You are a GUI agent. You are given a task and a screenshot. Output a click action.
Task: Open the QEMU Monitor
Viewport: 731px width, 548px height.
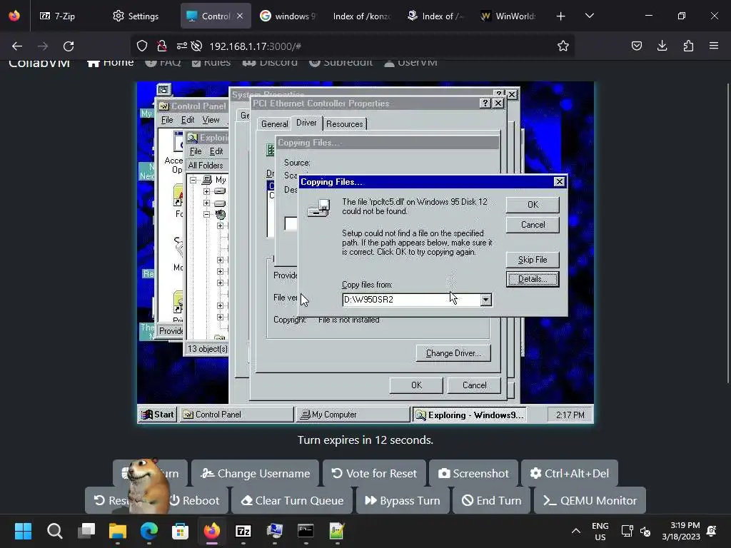pos(590,500)
